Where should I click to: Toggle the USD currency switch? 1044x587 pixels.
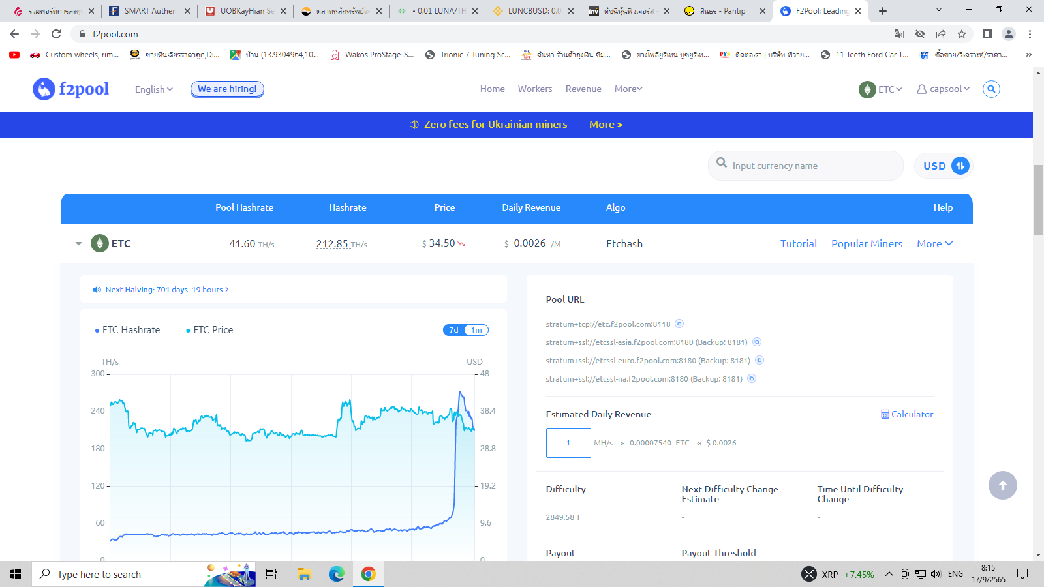tap(944, 166)
